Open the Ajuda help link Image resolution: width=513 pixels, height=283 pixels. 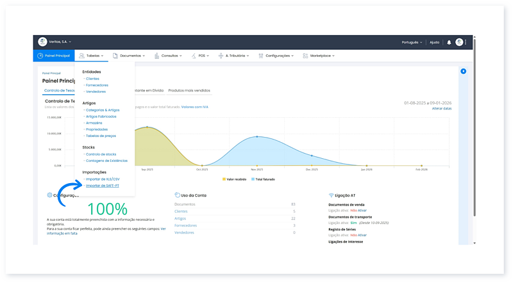tap(434, 42)
